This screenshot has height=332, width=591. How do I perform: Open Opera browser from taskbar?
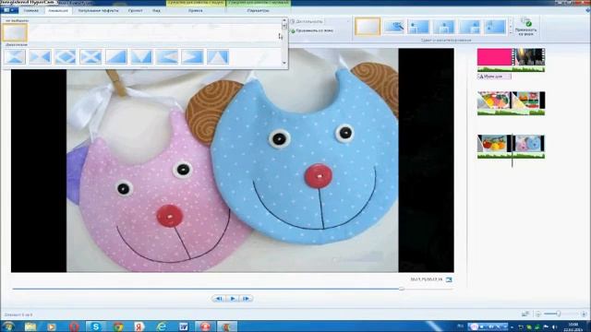tap(74, 326)
